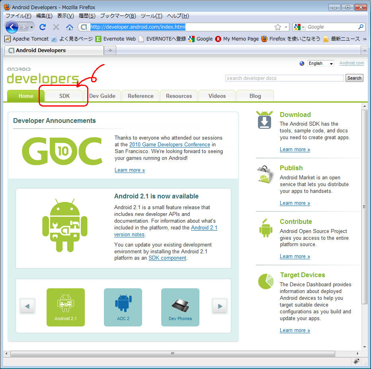Click the Search button for developer docs

click(354, 78)
